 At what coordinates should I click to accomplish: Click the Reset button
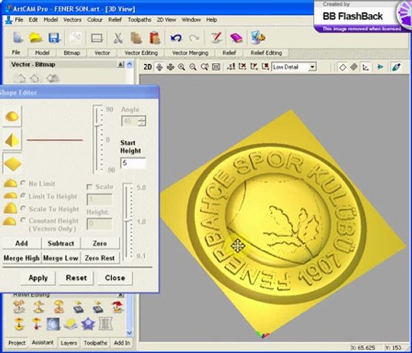[x=76, y=277]
